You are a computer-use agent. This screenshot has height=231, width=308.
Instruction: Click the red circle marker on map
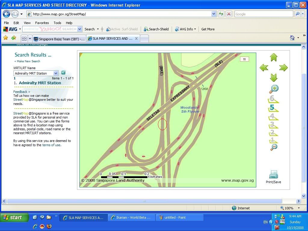[x=162, y=124]
